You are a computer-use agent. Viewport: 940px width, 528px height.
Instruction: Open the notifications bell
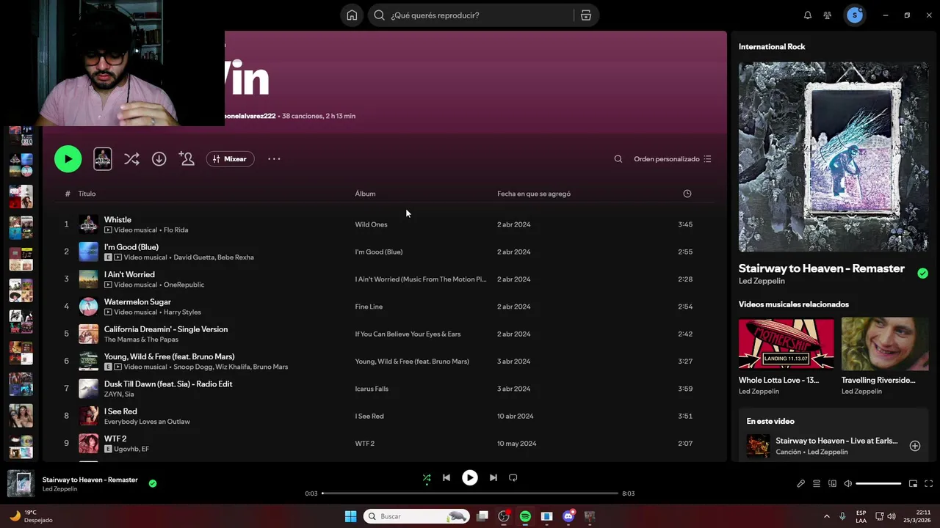808,15
